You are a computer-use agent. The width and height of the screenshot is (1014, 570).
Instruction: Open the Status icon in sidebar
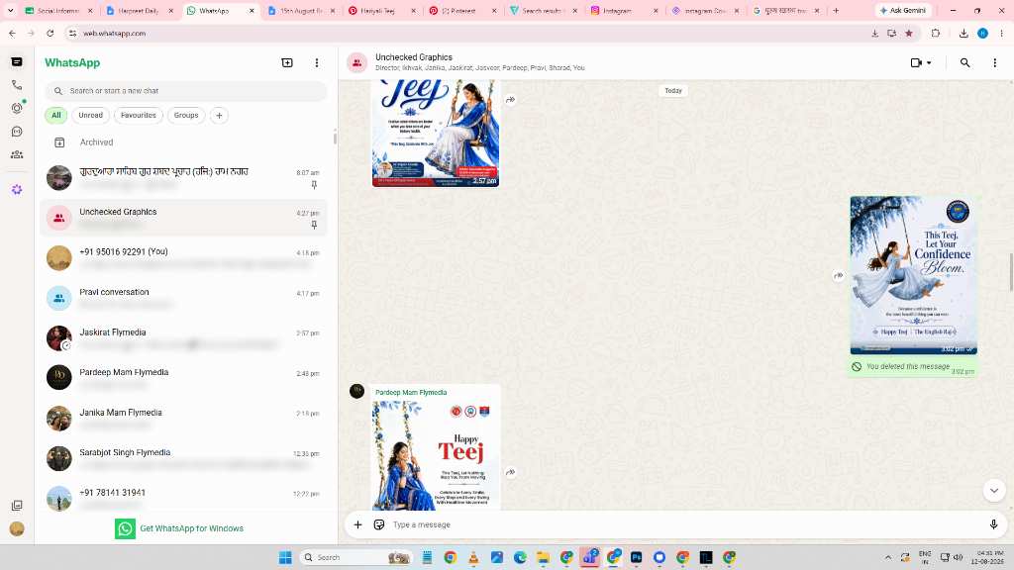coord(17,108)
